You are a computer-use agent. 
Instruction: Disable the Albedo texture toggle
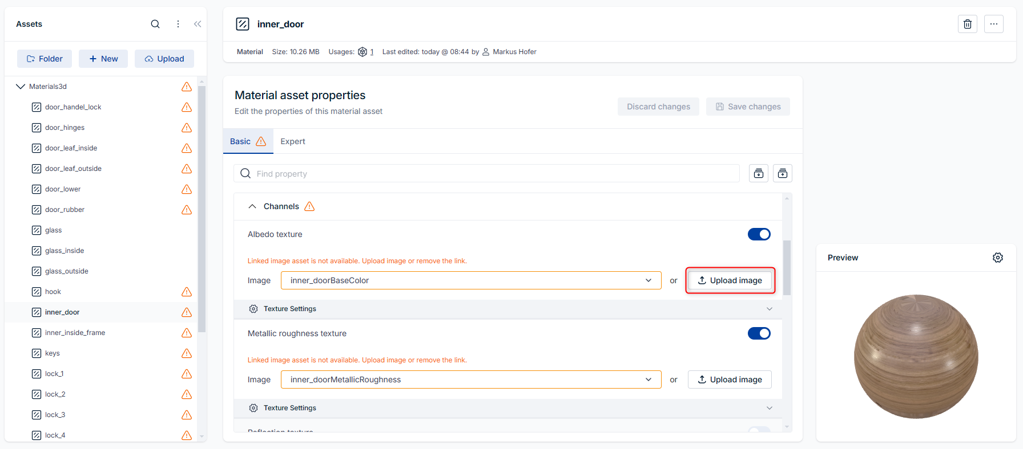pyautogui.click(x=759, y=234)
